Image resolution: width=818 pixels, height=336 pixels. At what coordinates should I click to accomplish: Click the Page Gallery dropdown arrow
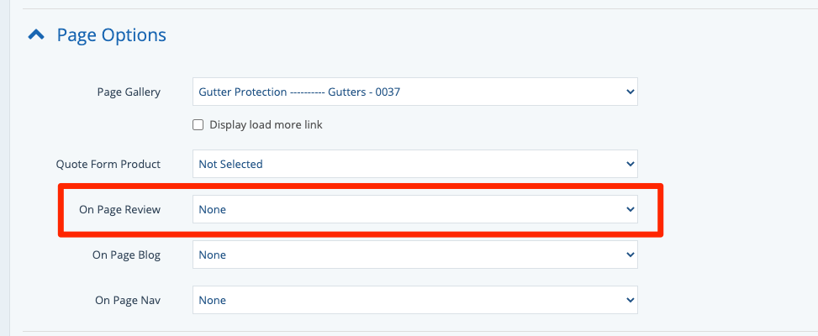(x=631, y=92)
